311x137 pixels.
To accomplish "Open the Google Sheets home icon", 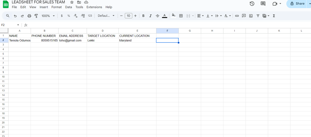I will coord(5,4).
